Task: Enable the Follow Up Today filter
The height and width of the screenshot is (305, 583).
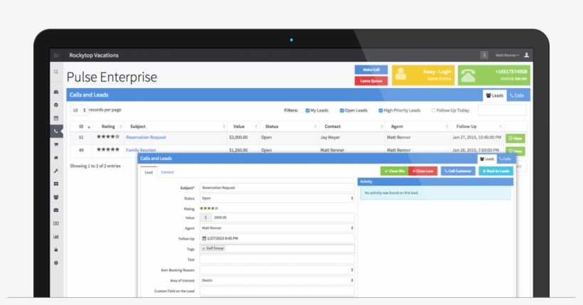Action: click(434, 110)
